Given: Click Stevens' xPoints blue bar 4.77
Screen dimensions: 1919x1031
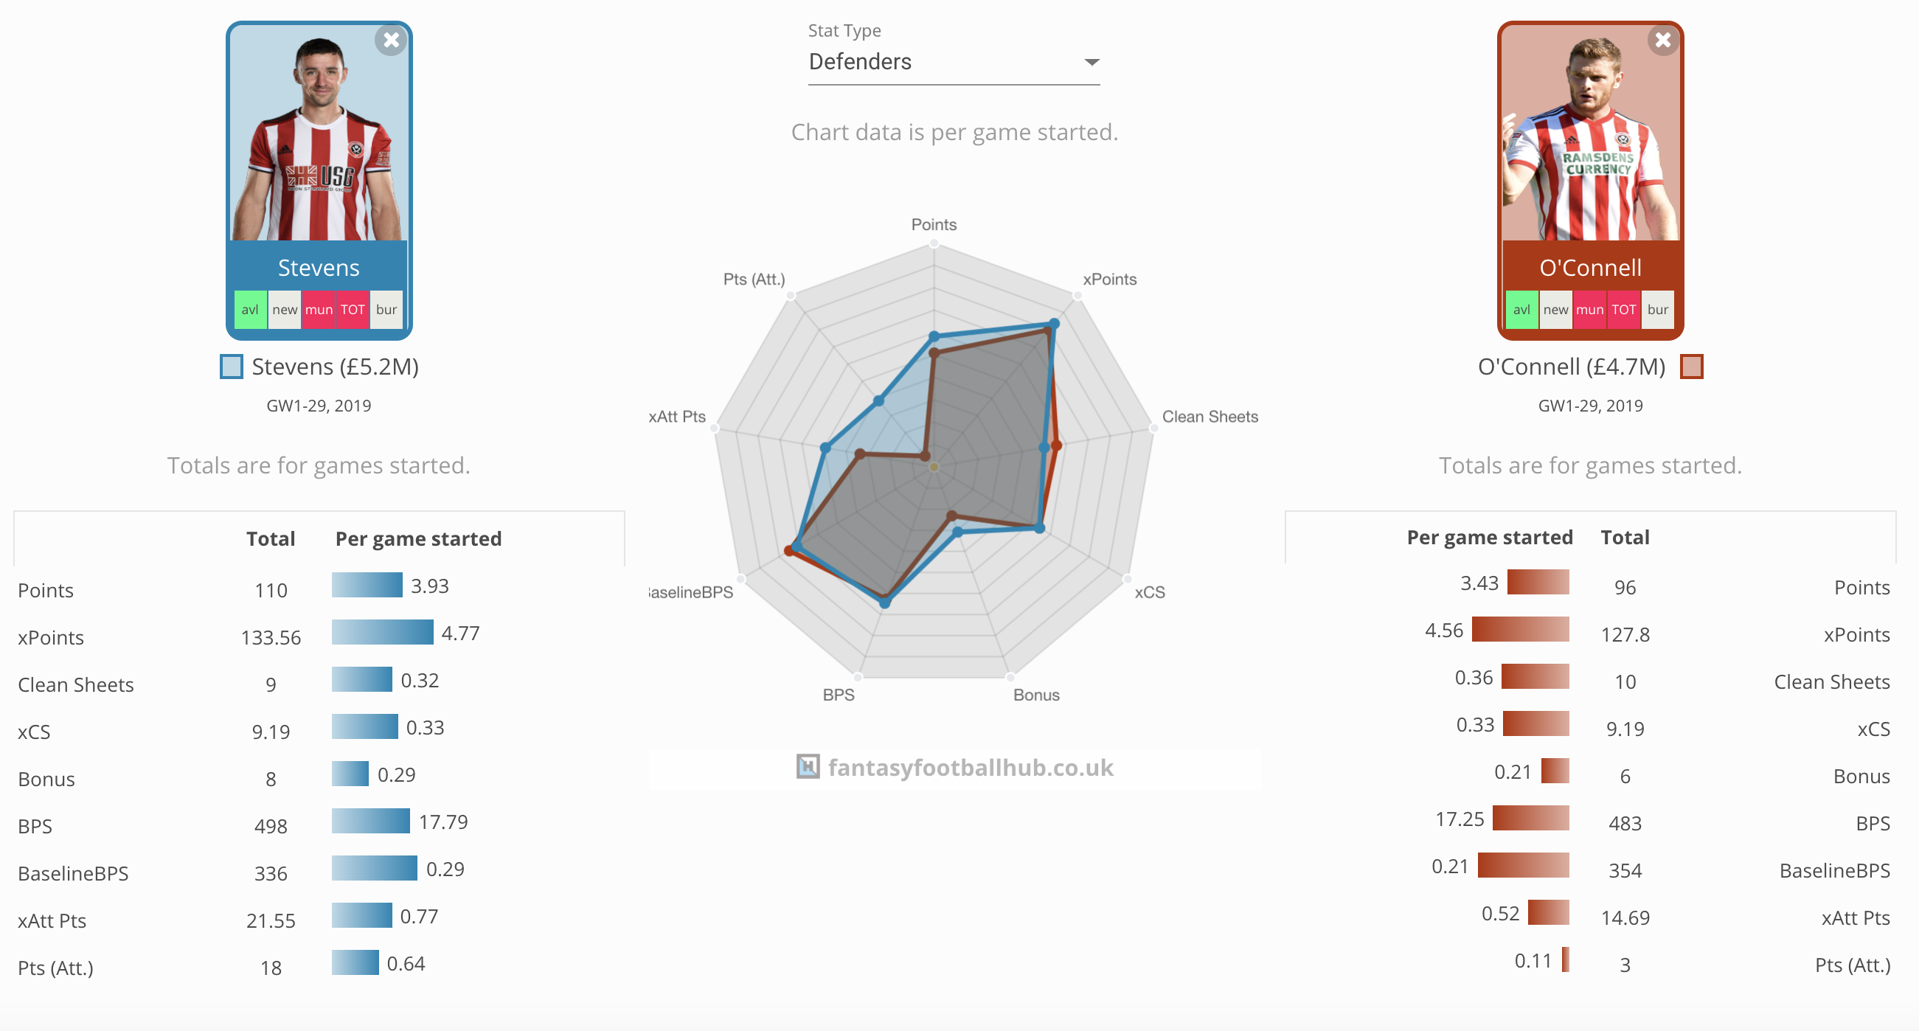Looking at the screenshot, I should [x=382, y=633].
